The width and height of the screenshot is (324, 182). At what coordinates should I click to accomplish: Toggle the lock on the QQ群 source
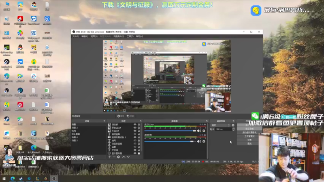[139, 147]
